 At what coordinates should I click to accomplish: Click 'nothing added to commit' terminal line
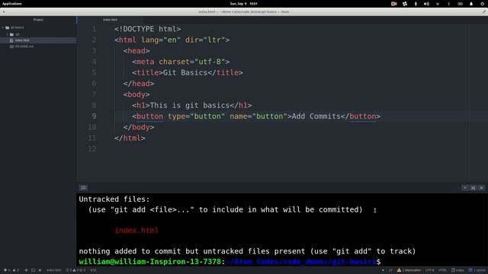[x=247, y=251]
